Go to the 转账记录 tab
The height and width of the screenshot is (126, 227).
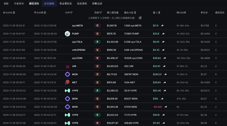coord(97,4)
